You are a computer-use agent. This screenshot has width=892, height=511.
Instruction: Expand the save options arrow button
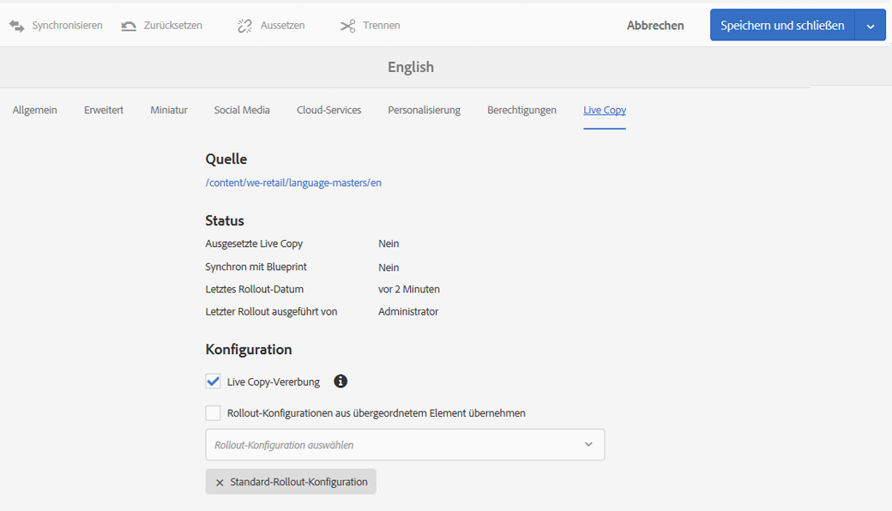coord(871,26)
